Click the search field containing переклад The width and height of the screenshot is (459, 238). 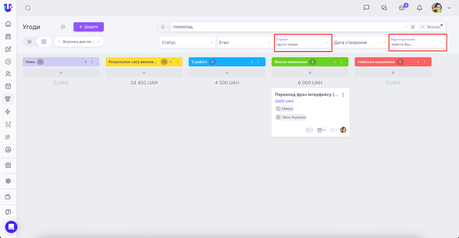pyautogui.click(x=287, y=27)
